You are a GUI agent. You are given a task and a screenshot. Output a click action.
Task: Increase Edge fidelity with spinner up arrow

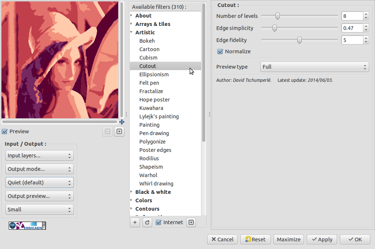pos(366,38)
